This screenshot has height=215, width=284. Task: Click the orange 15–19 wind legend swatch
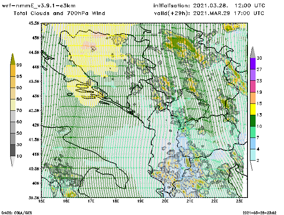coord(252,98)
